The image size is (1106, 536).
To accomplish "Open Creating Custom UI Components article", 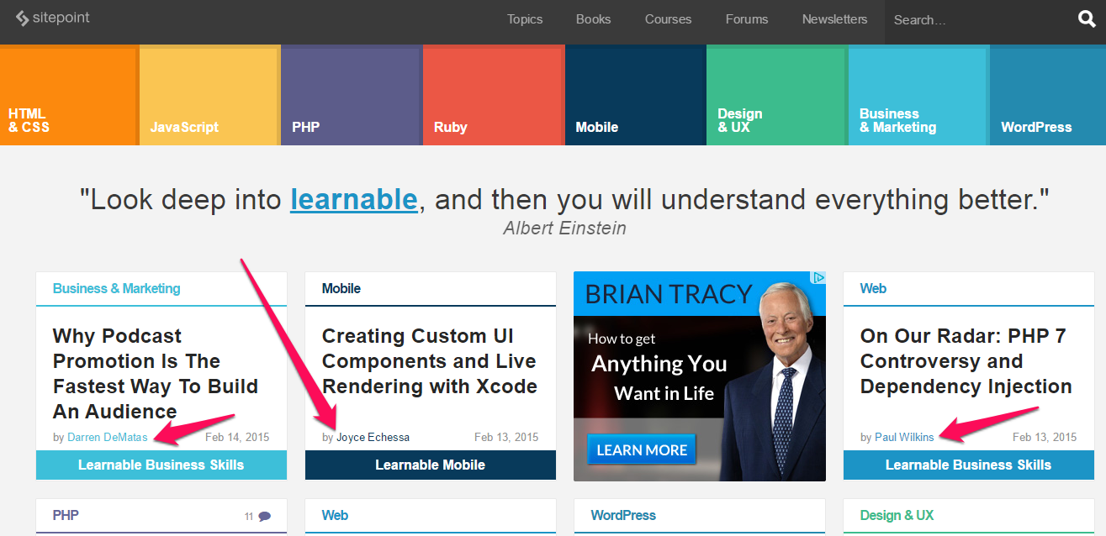I will (x=429, y=361).
